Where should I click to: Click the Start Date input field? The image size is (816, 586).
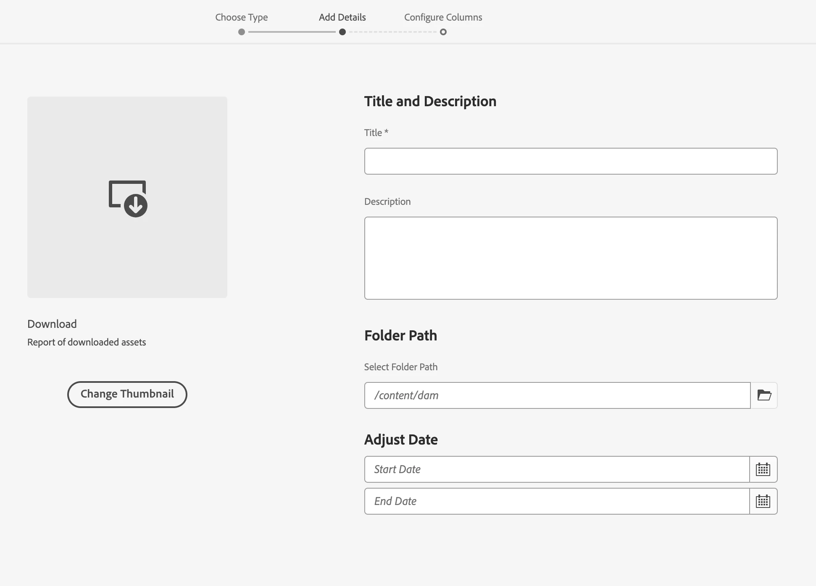tap(557, 469)
